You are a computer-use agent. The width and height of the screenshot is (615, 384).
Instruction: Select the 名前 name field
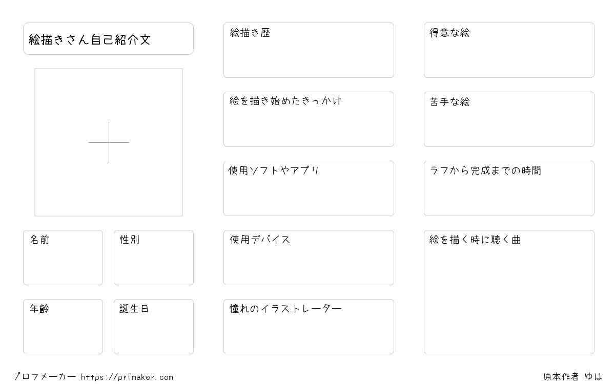[63, 258]
